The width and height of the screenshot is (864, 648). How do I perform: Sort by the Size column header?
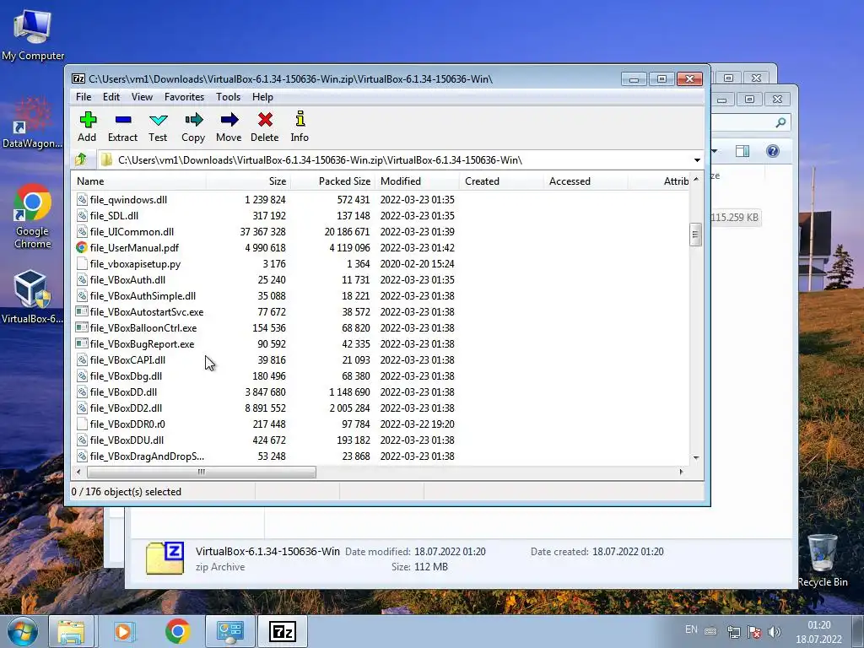248,181
